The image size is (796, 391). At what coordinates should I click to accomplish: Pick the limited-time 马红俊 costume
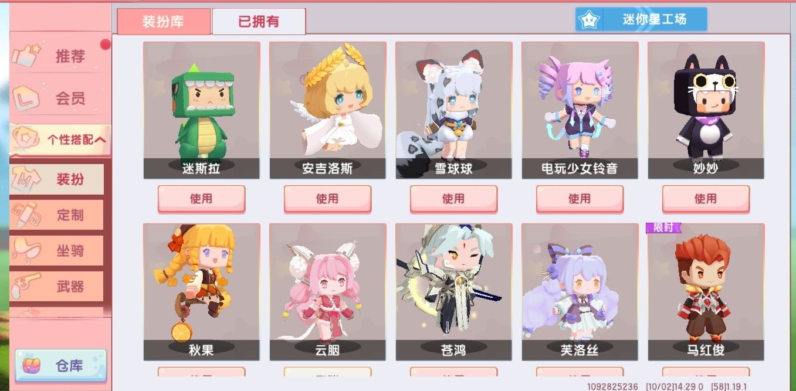coord(706,291)
